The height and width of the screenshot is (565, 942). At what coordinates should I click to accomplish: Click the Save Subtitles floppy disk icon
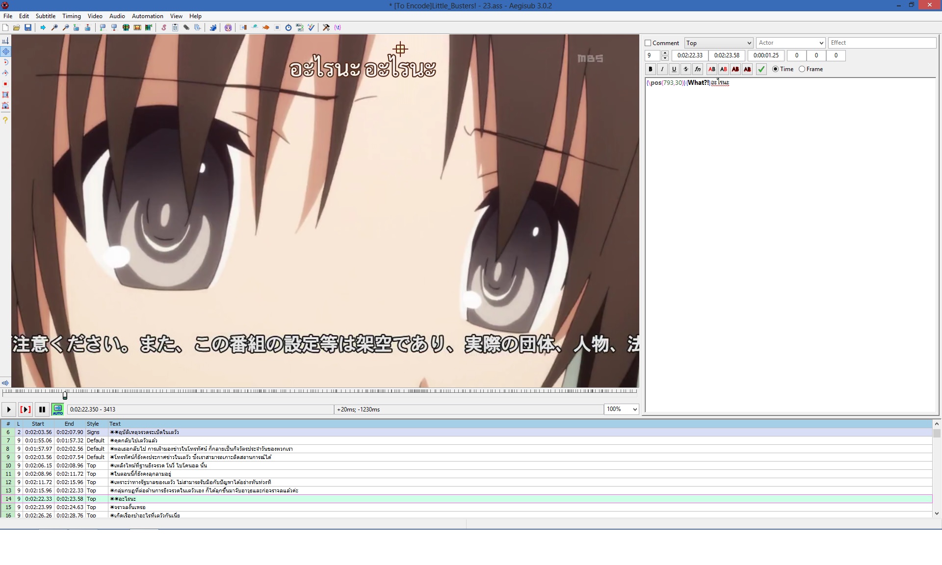pyautogui.click(x=28, y=27)
